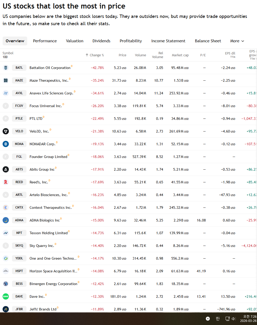Click the Artelo Biosciences logo icon
The height and width of the screenshot is (325, 257).
click(6, 195)
